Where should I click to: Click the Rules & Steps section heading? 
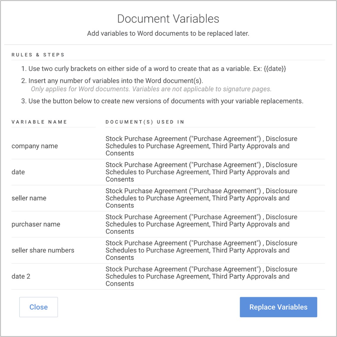(x=38, y=55)
